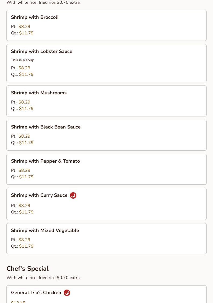Open Shrimp with Curry Sauce title
The width and height of the screenshot is (213, 303).
(x=39, y=195)
